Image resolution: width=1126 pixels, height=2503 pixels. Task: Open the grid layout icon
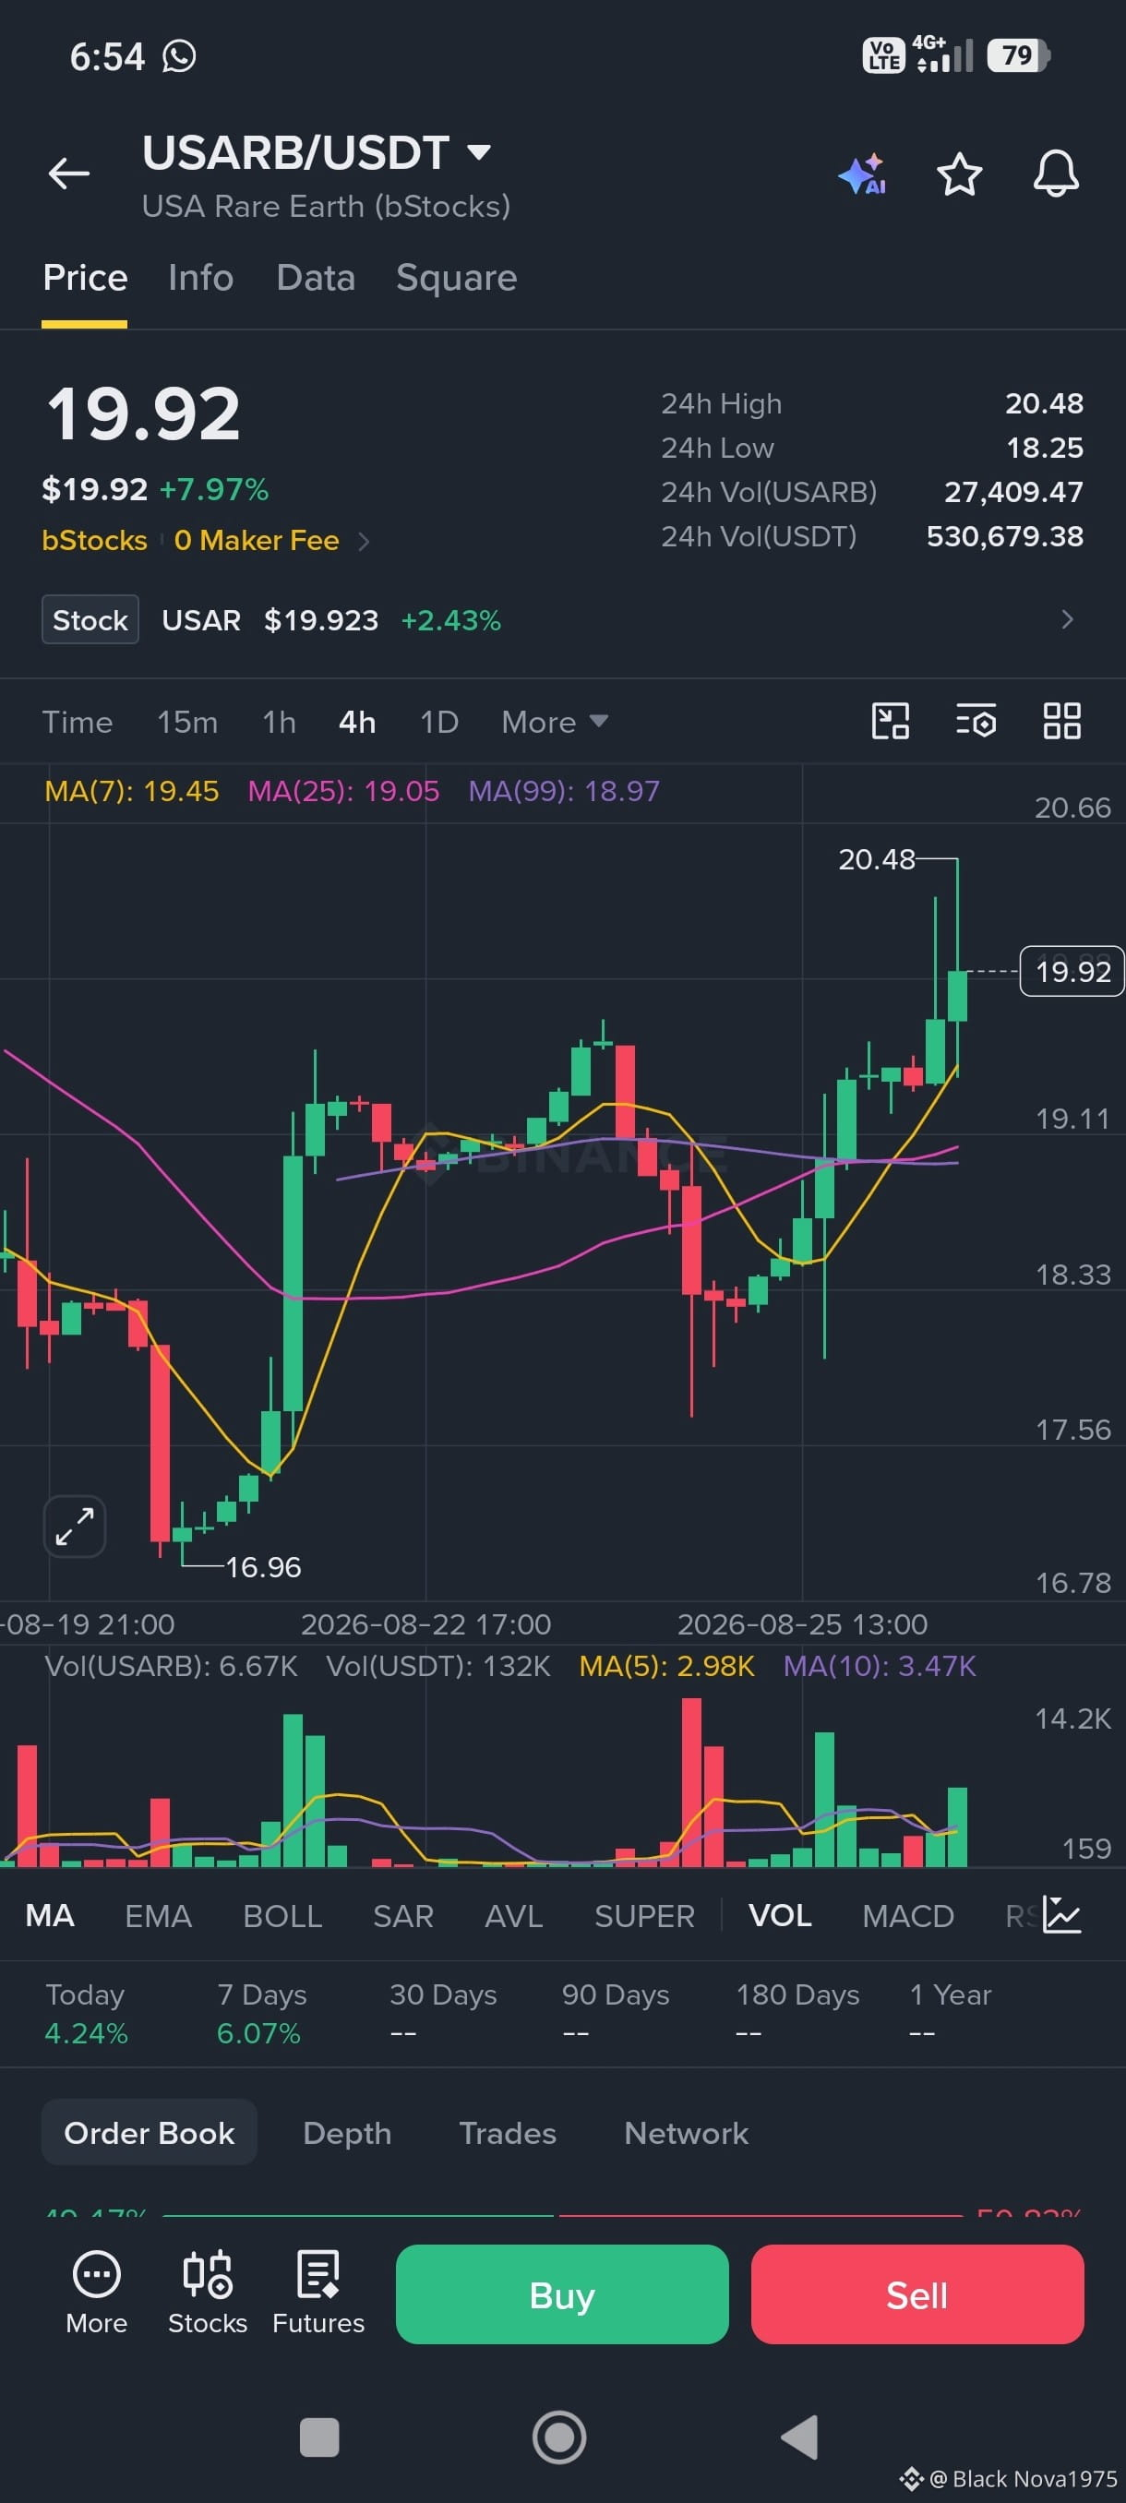tap(1062, 721)
